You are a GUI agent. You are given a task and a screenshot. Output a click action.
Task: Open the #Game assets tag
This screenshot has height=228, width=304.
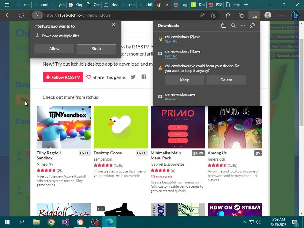(x=161, y=176)
